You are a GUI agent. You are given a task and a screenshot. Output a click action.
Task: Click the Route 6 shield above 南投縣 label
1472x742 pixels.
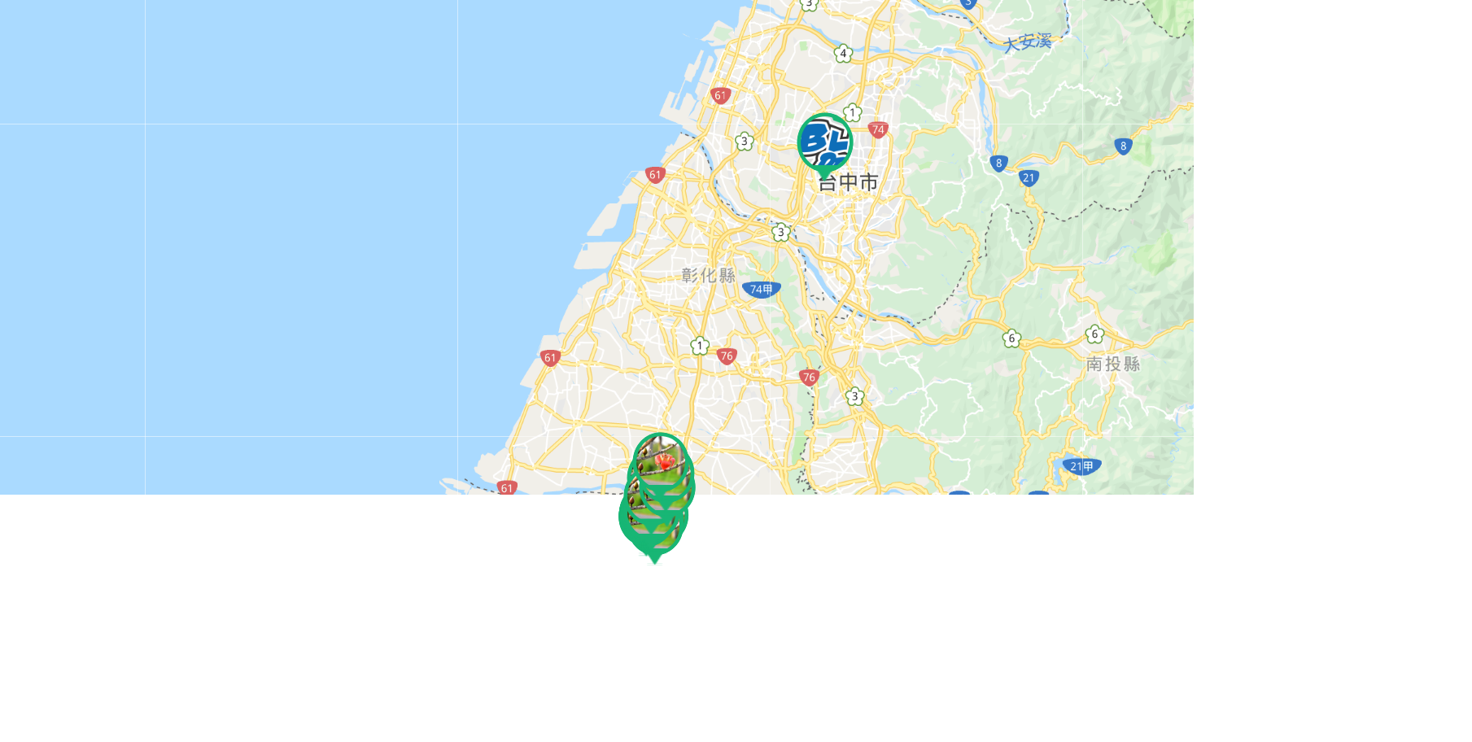1094,334
